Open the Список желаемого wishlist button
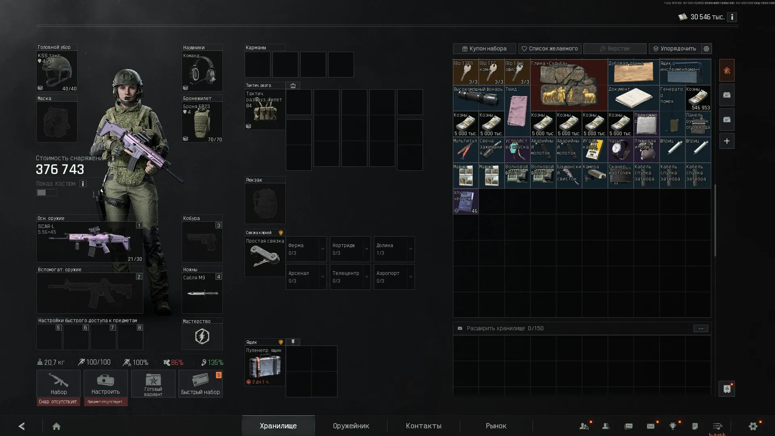The height and width of the screenshot is (436, 775). point(550,48)
